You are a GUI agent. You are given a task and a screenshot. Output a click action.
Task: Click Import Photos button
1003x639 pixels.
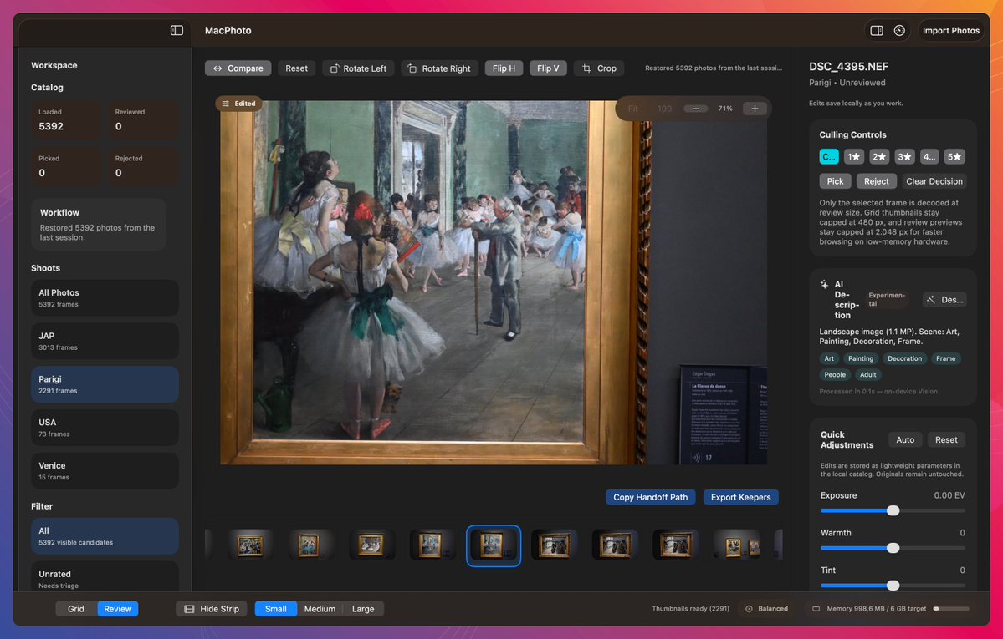pos(950,31)
